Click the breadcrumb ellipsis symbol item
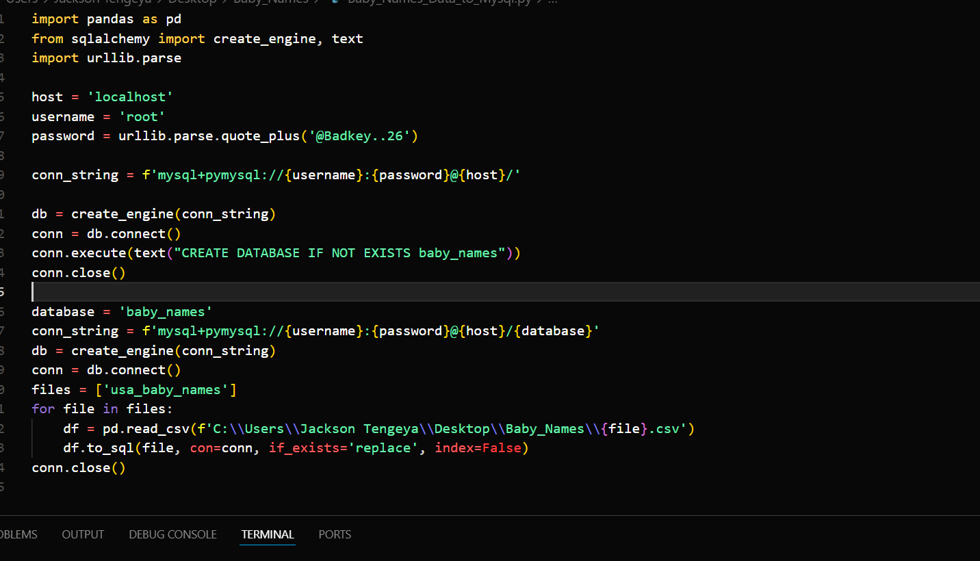980x561 pixels. pyautogui.click(x=553, y=1)
